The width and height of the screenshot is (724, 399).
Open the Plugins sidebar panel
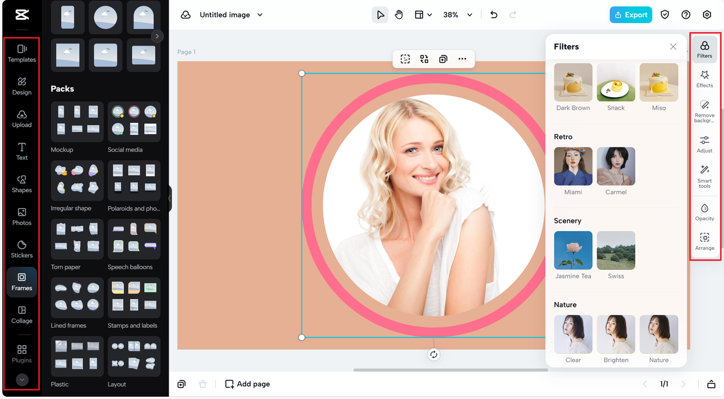click(21, 354)
